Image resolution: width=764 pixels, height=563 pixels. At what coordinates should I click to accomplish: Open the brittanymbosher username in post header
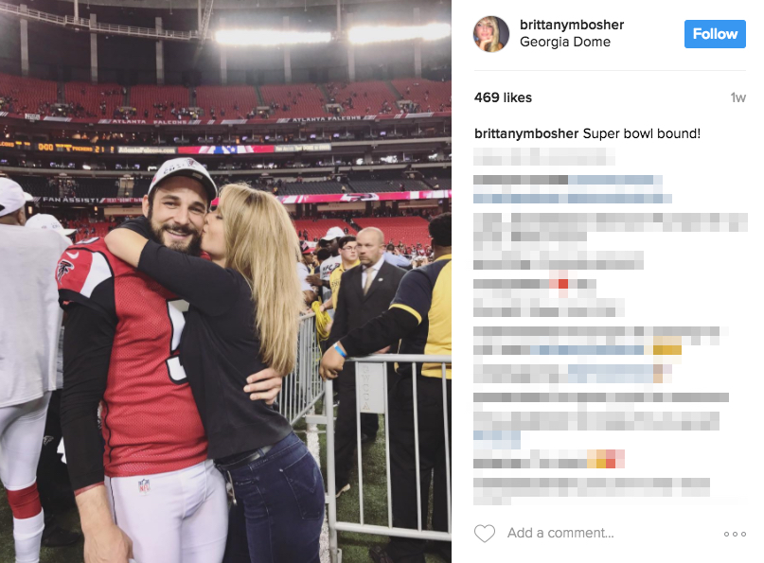tap(572, 25)
